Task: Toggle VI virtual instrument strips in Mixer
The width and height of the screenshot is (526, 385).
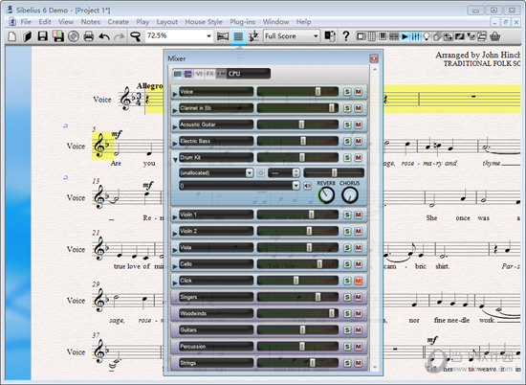Action: (199, 74)
